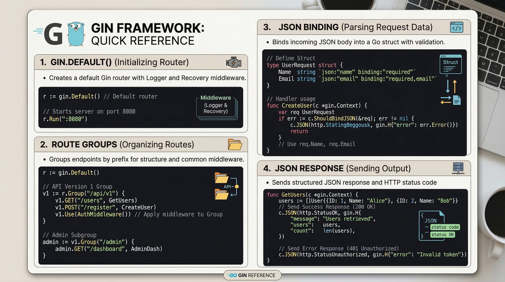Click the Go gopher mascot icon
This screenshot has height=282, width=505.
tap(76, 34)
